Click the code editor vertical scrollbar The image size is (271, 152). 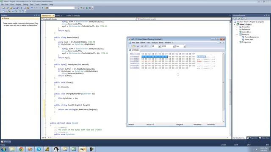click(x=230, y=79)
